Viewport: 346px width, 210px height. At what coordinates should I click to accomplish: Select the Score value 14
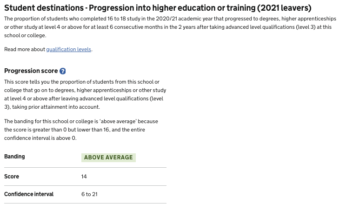84,177
